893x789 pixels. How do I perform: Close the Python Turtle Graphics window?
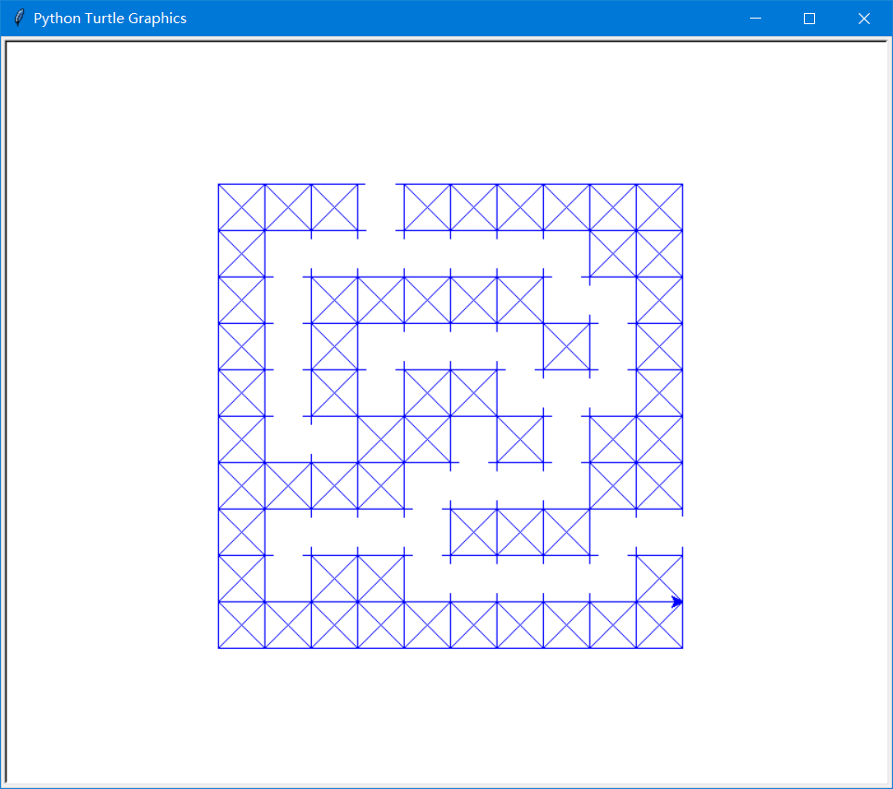point(864,19)
